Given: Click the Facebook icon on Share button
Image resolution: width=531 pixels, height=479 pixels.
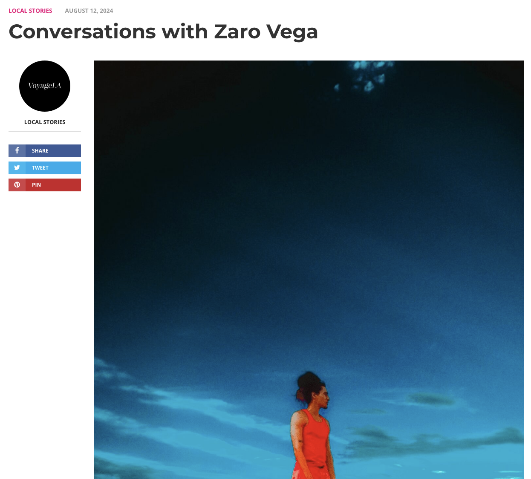Looking at the screenshot, I should coord(17,150).
